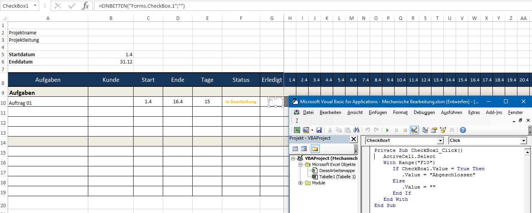Open the Debuggen menu

coord(424,112)
